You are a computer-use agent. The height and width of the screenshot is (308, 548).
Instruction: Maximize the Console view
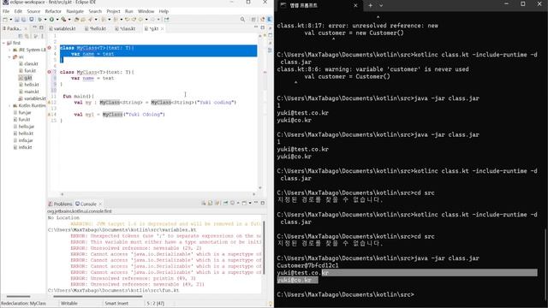click(x=263, y=203)
